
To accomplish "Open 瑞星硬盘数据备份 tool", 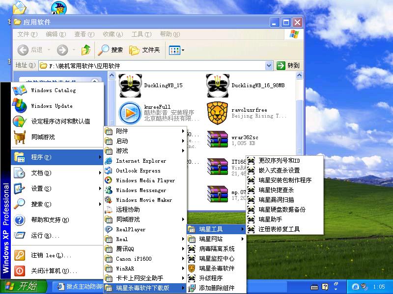I will click(285, 210).
